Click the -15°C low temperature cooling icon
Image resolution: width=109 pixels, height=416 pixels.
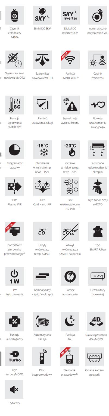click(x=42, y=150)
